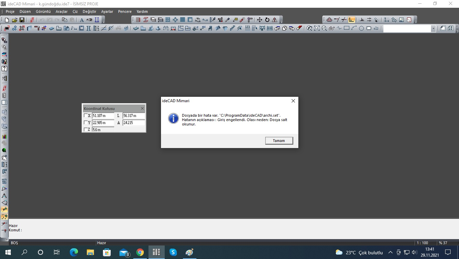Click the A angle field 24.215

(134, 123)
